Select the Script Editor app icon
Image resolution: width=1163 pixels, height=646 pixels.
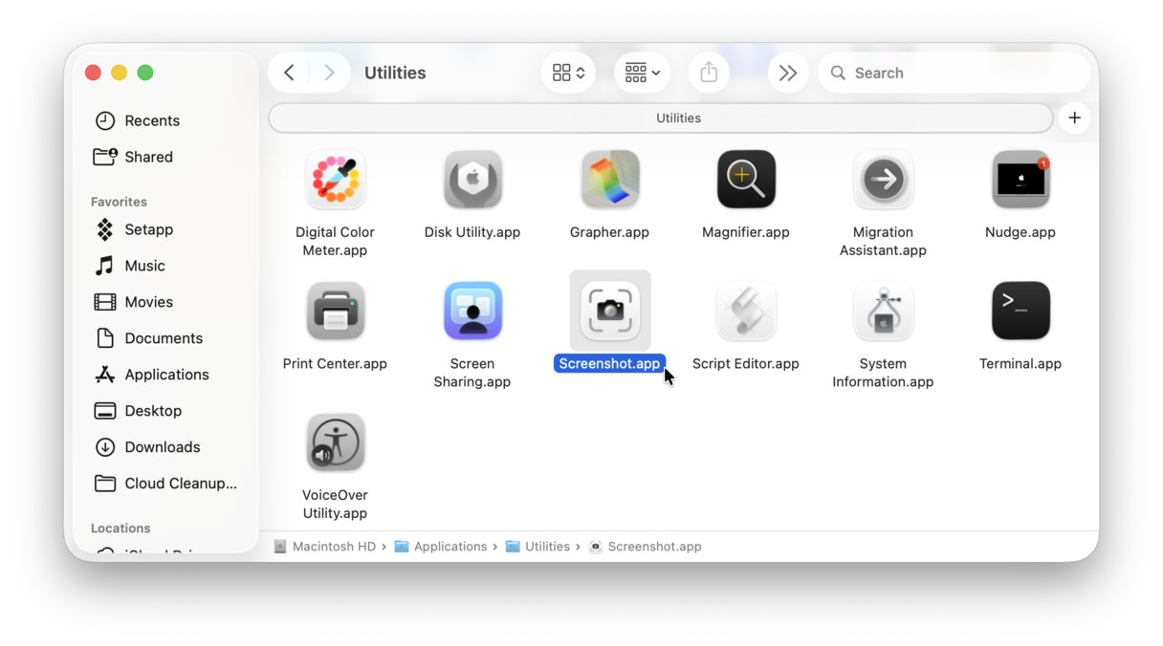[746, 311]
